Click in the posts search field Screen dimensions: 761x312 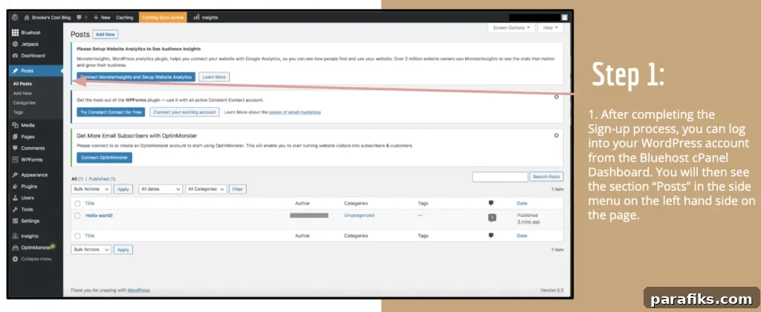[500, 177]
